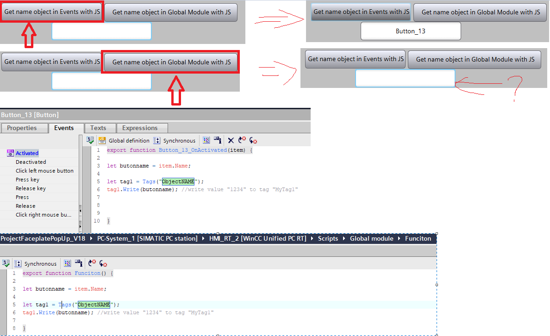Click HMI_RT_2 [WinCC Unified PC RT] breadcrumb
The image size is (550, 336).
coord(258,238)
